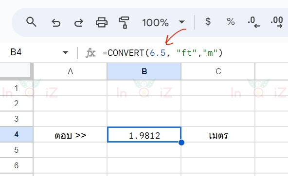The height and width of the screenshot is (176, 288).
Task: Decrease decimal places
Action: (253, 22)
